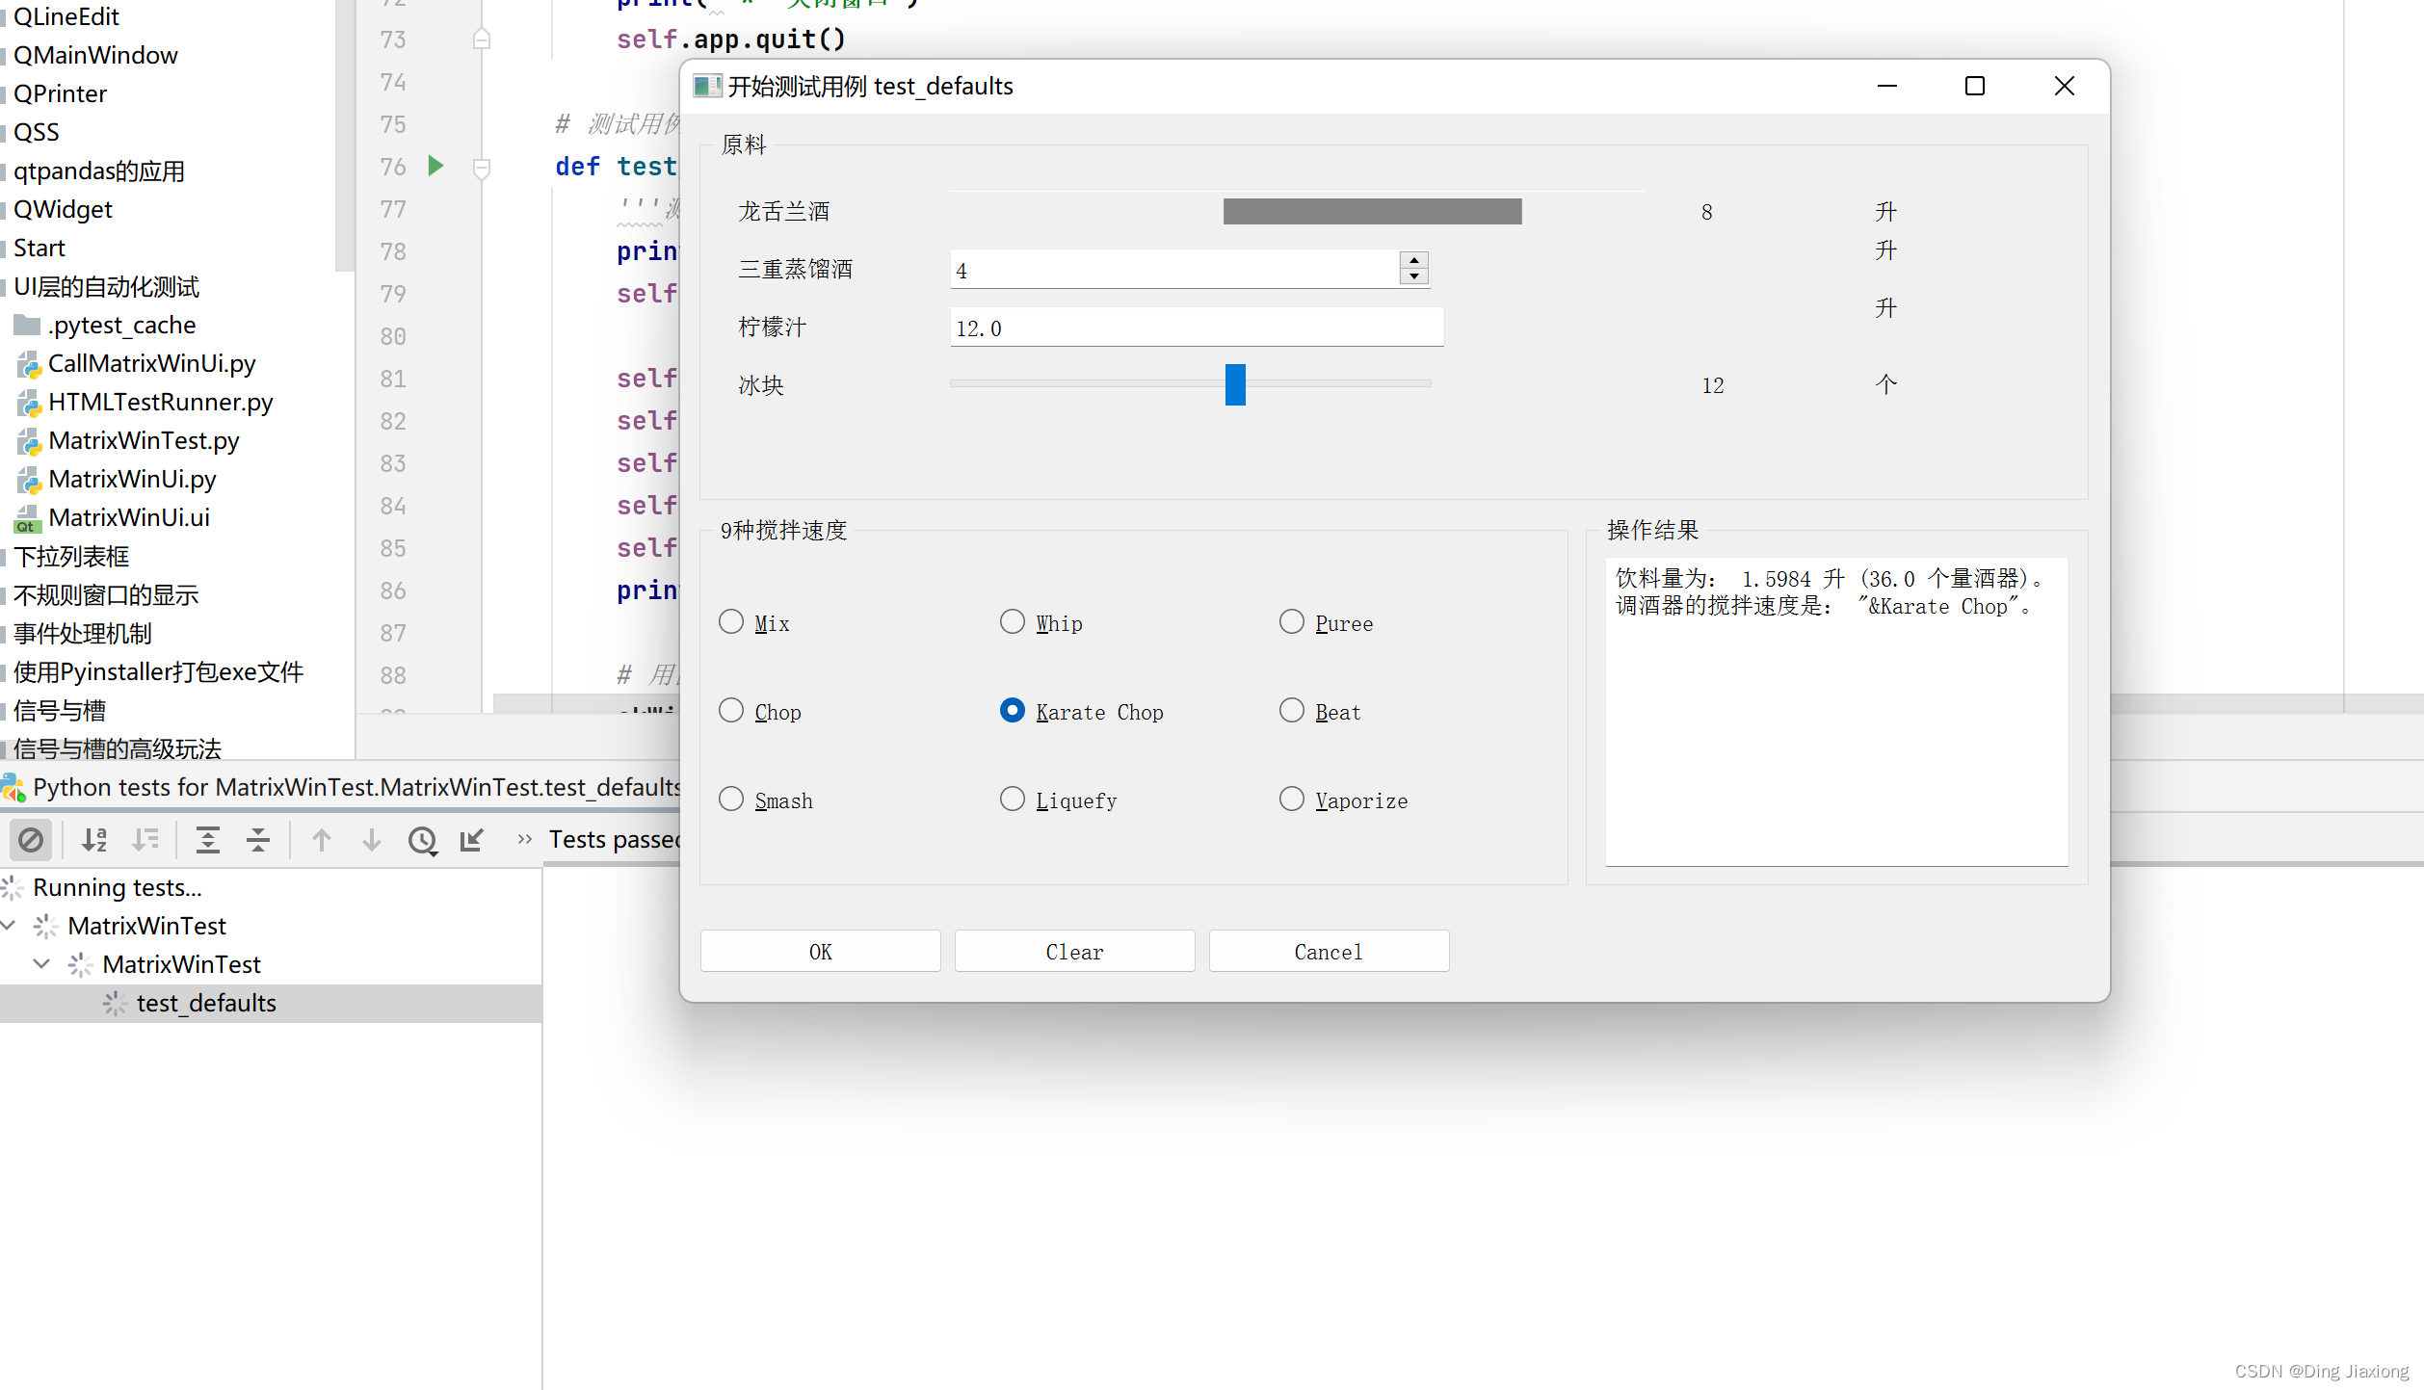Increase 三重蒸馏酒 spinbox with up arrow

click(1413, 260)
